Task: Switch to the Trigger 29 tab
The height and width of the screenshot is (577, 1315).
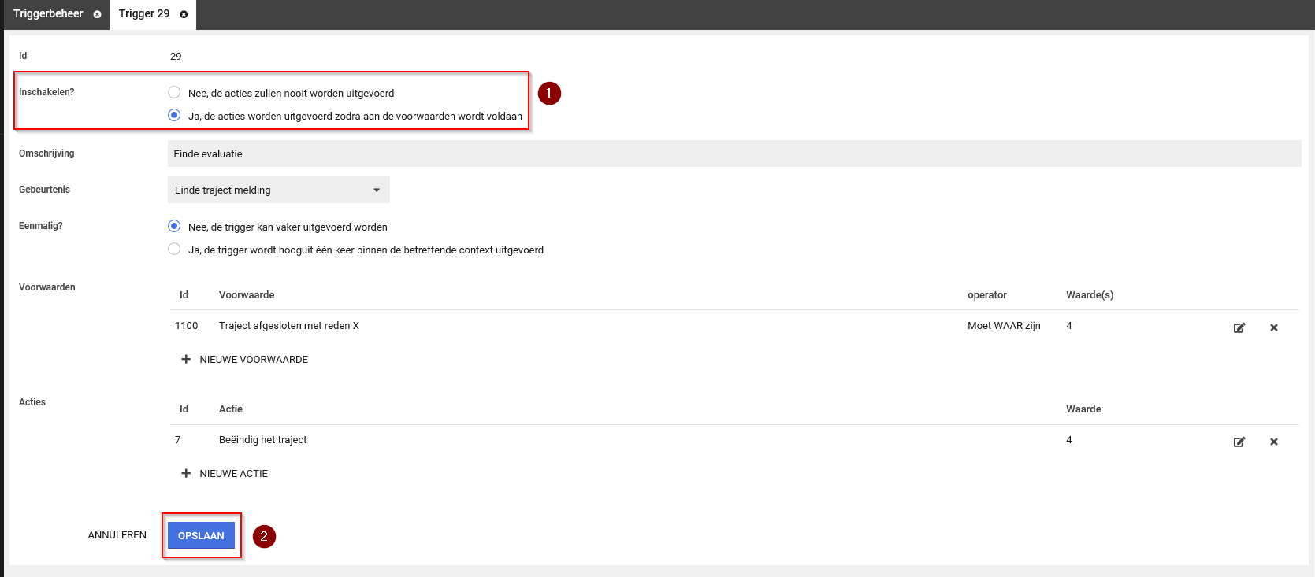Action: [x=143, y=14]
